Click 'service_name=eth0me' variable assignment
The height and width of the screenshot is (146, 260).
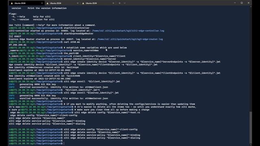(86, 50)
